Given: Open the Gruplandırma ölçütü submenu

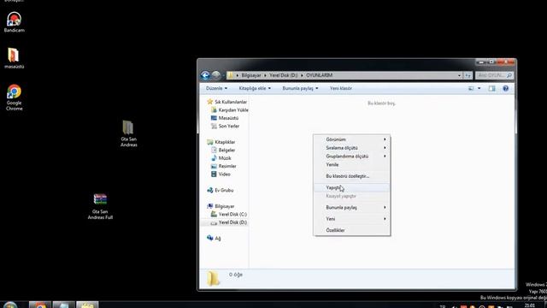Looking at the screenshot, I should (x=351, y=156).
